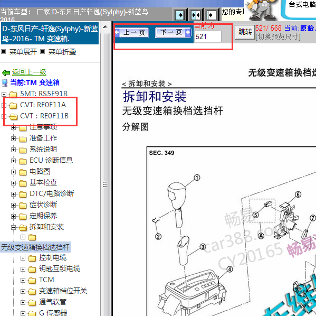Click the 症状诊断 folder icon

point(23,206)
